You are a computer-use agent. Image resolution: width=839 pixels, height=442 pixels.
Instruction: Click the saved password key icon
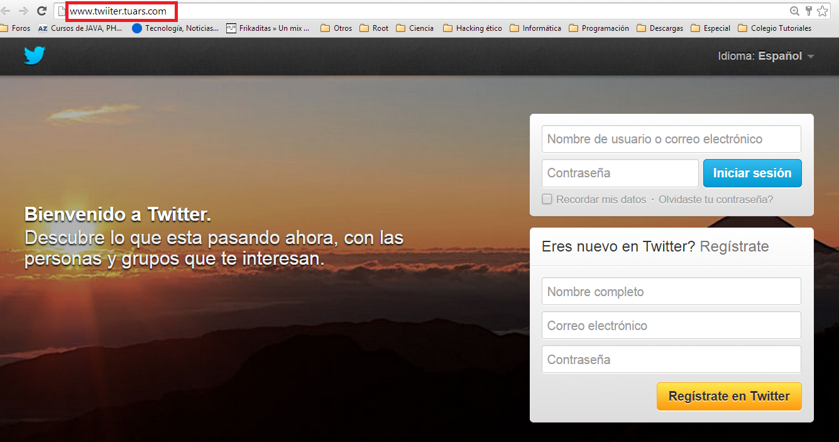click(809, 11)
